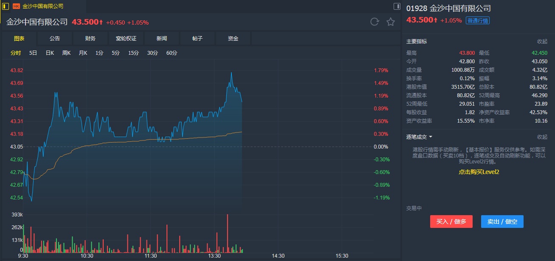The height and width of the screenshot is (261, 555).
Task: Click the HK market badge icon
Action: point(17,6)
